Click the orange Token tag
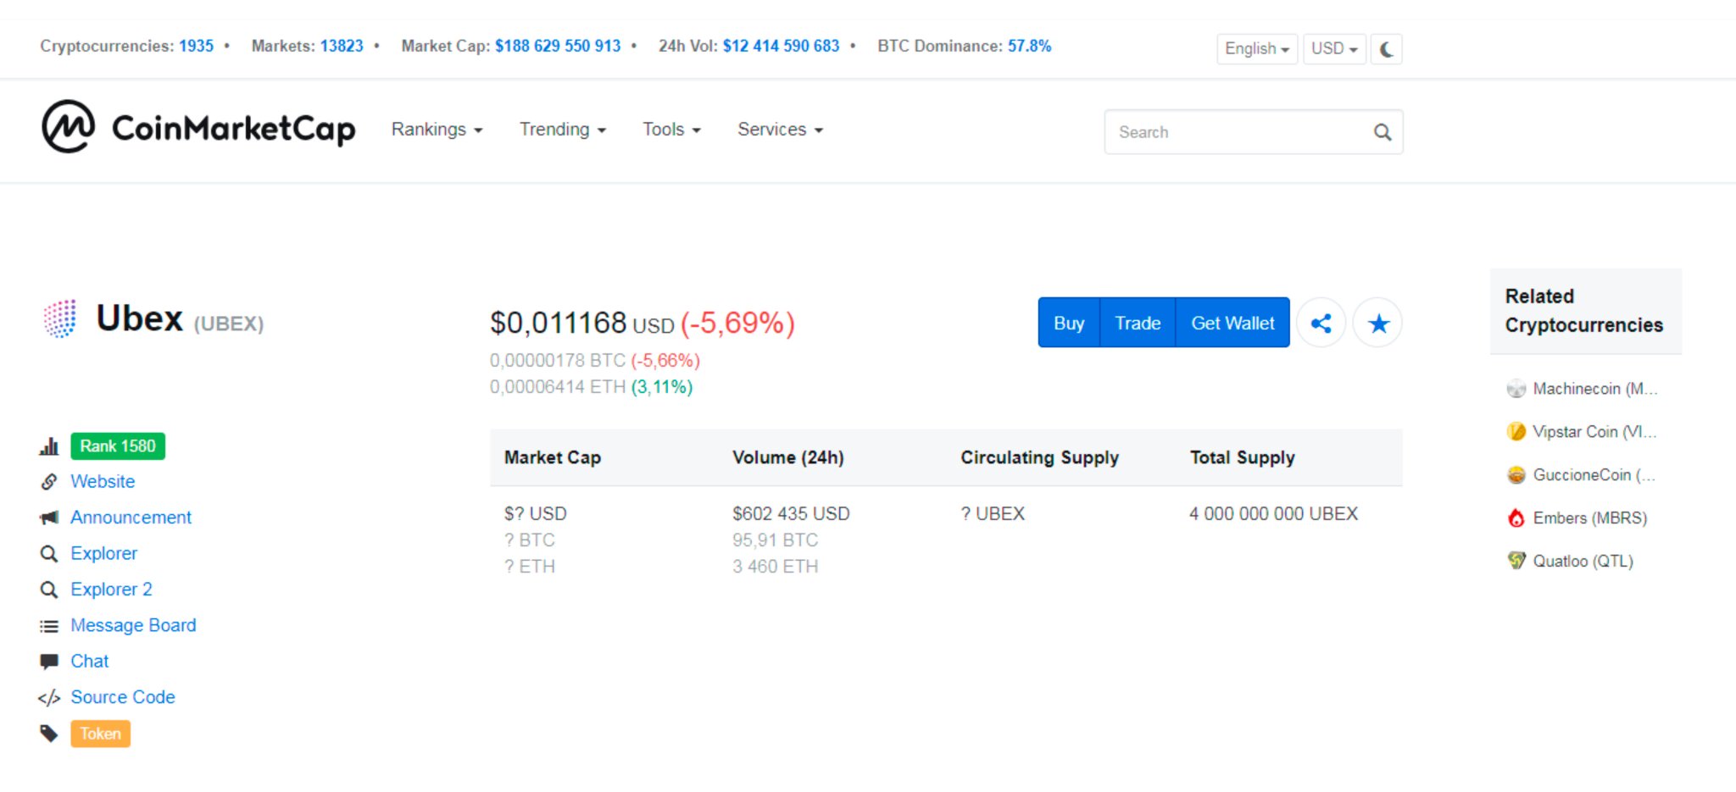This screenshot has height=792, width=1736. tap(100, 734)
